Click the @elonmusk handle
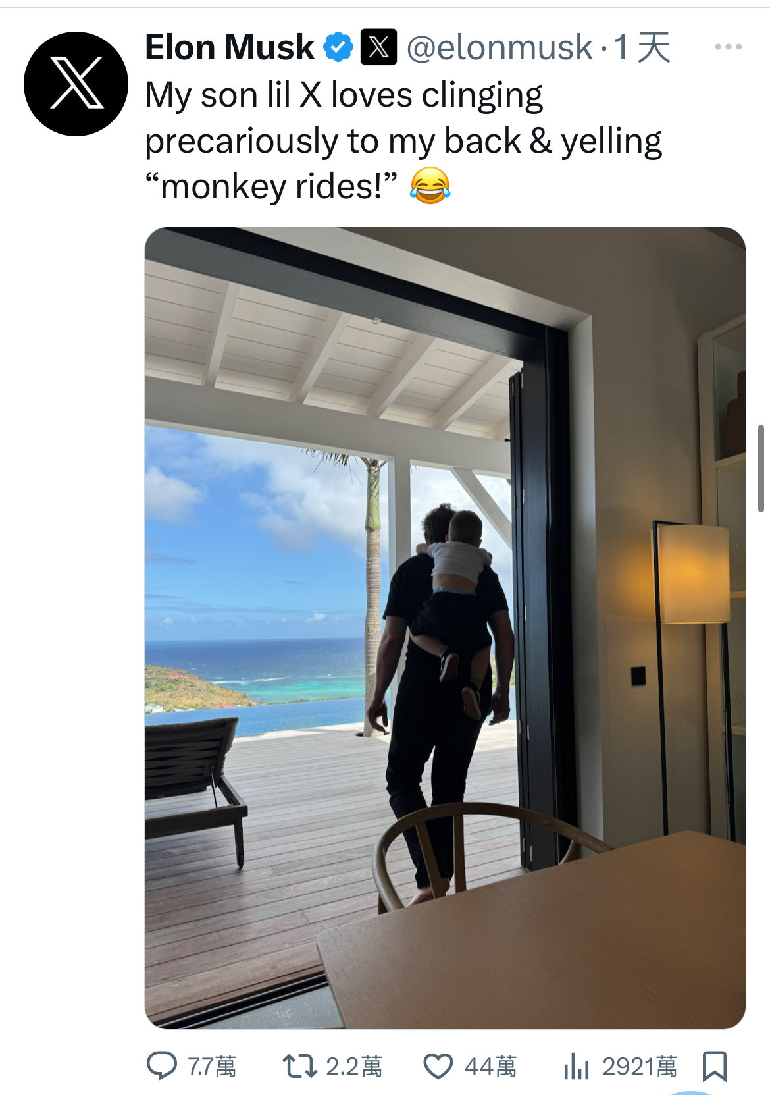The width and height of the screenshot is (770, 1095). click(x=500, y=47)
